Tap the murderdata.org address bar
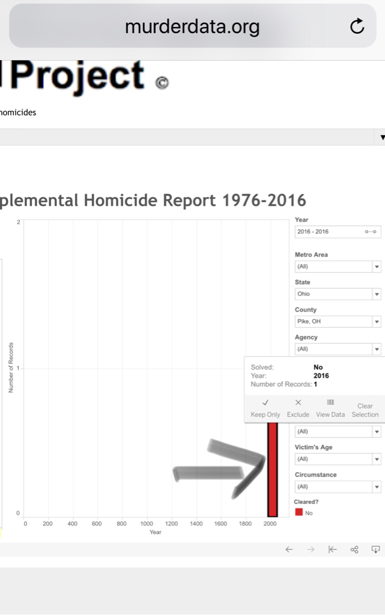 click(192, 26)
